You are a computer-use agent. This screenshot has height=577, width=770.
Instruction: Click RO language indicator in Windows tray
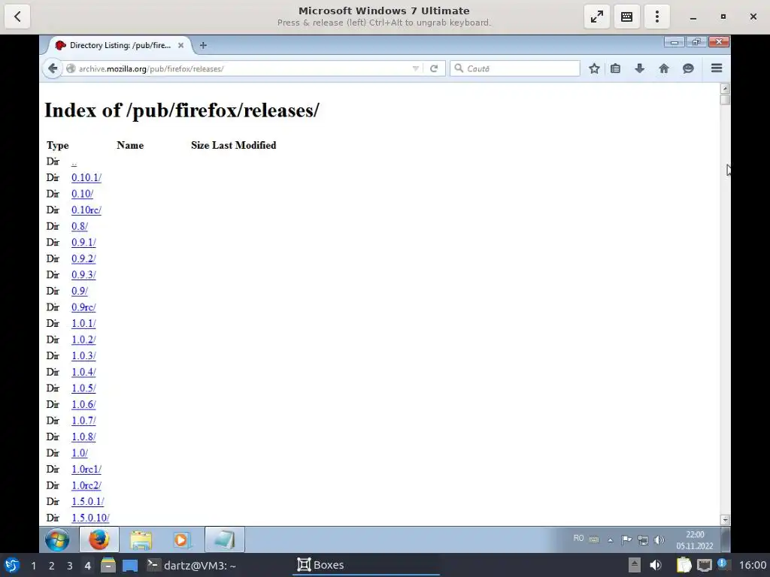(578, 538)
